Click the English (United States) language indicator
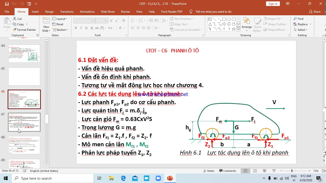 tap(44, 171)
